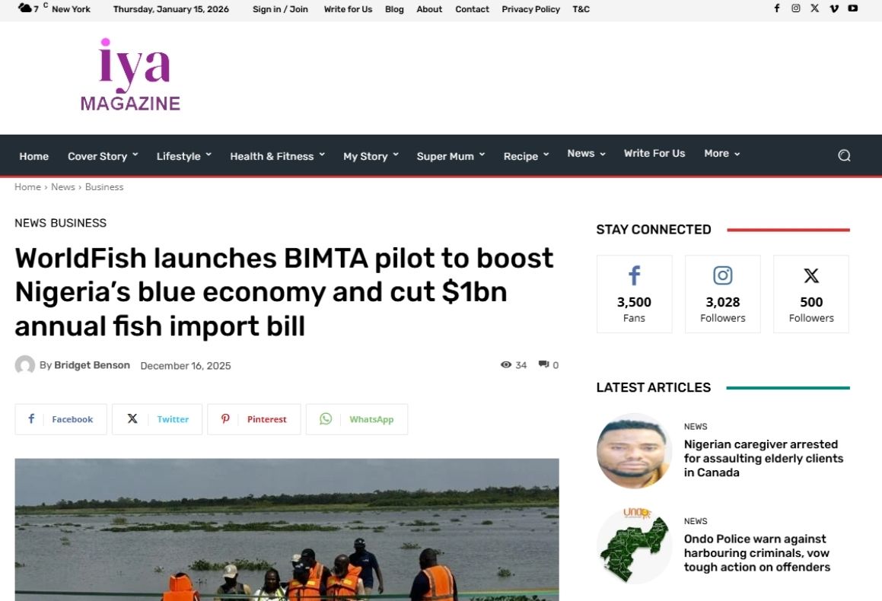The width and height of the screenshot is (882, 601).
Task: Open the More dropdown in navbar
Action: click(x=721, y=154)
